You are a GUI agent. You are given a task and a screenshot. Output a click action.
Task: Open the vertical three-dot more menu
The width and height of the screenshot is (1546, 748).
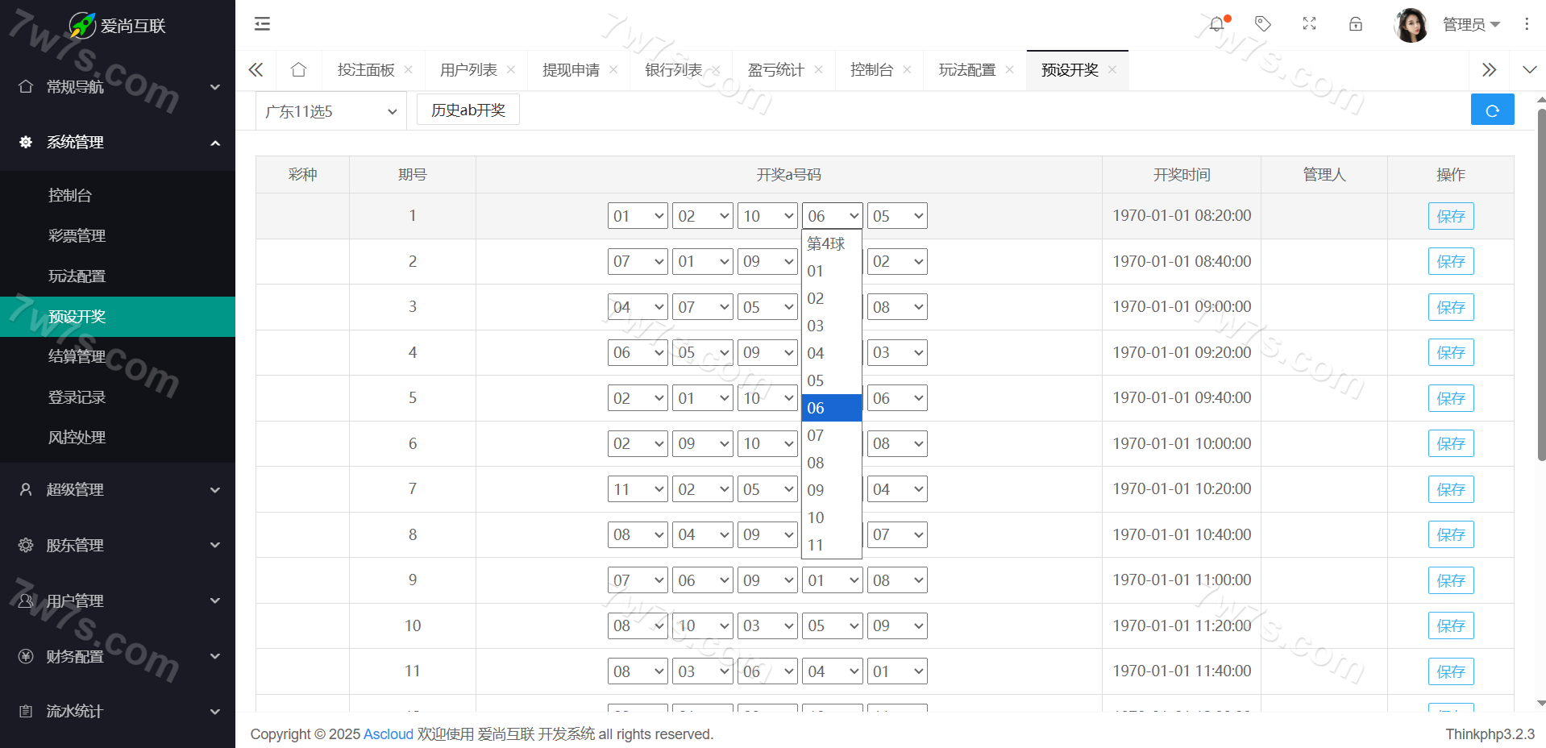click(x=1526, y=24)
